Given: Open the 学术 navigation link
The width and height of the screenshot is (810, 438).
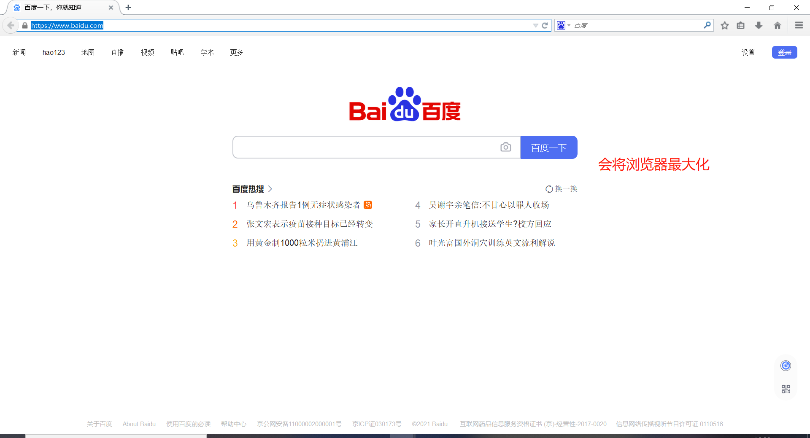Looking at the screenshot, I should pyautogui.click(x=207, y=52).
